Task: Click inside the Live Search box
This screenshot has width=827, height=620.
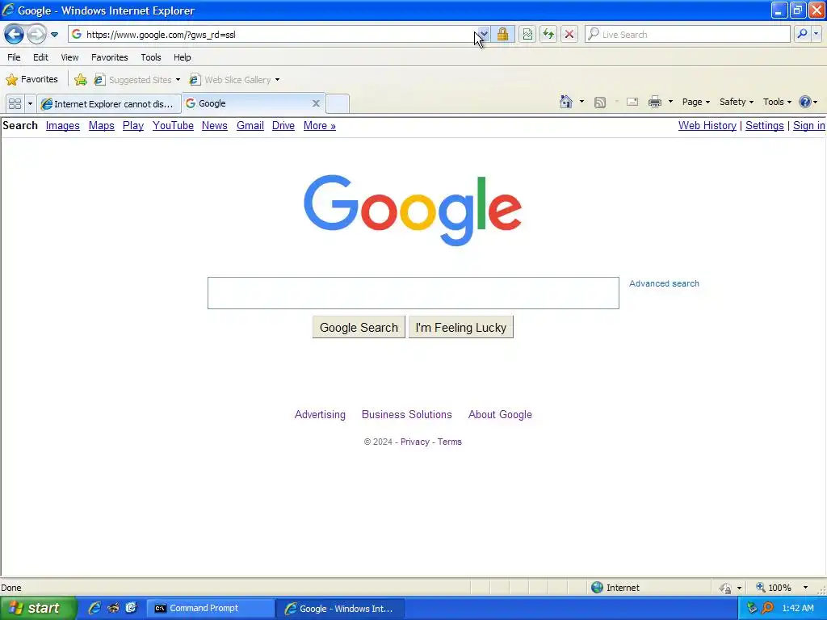Action: 687,34
